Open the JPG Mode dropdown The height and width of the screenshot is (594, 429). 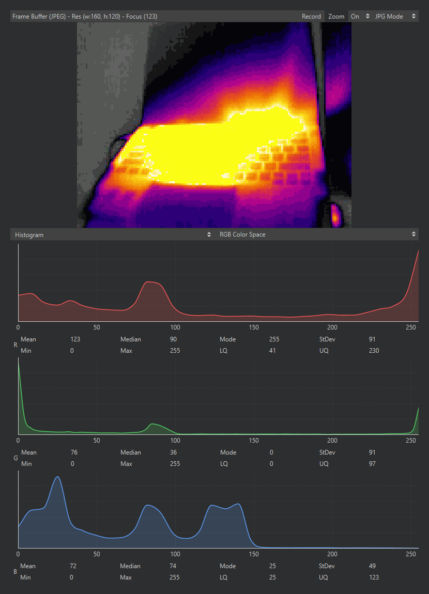coord(395,17)
